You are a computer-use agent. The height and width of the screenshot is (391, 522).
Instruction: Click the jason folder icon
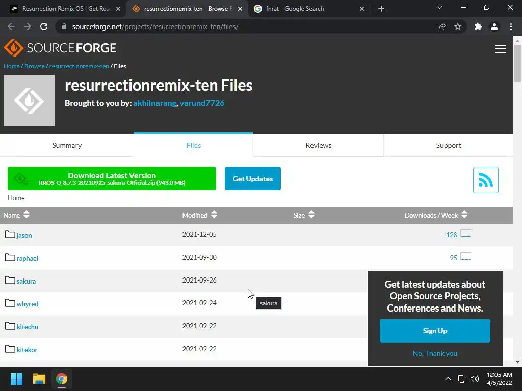pyautogui.click(x=10, y=234)
